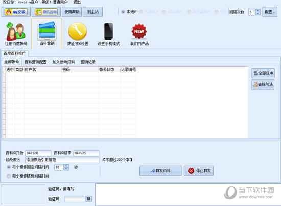Open 防止被K设置 wrench icon
This screenshot has height=206, width=281.
(x=78, y=34)
